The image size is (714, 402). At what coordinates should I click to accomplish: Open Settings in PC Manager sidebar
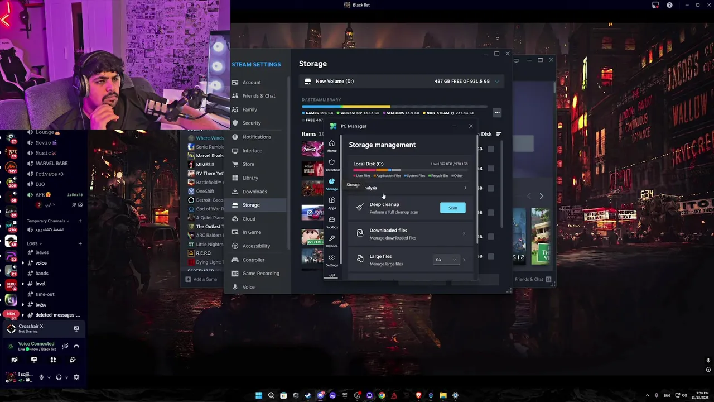coord(331,260)
